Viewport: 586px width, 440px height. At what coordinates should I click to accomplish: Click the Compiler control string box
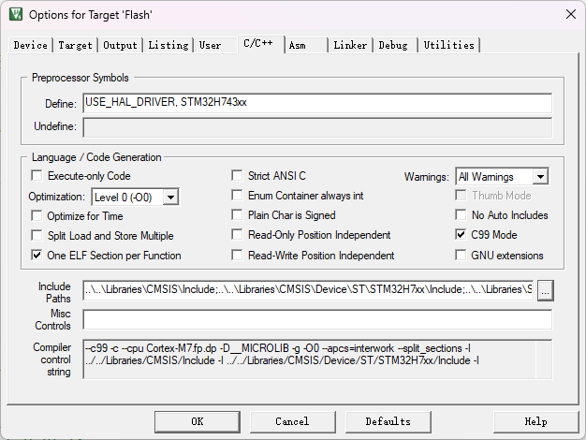click(317, 359)
